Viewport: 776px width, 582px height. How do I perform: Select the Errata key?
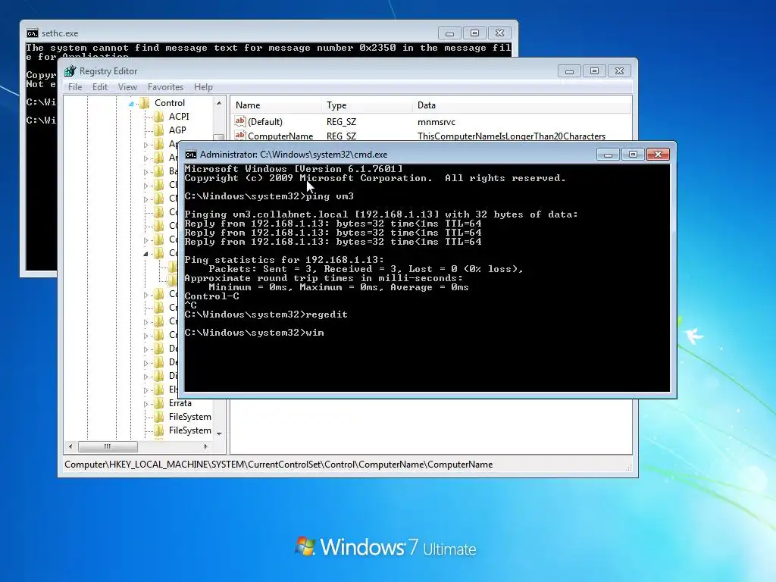pos(180,403)
